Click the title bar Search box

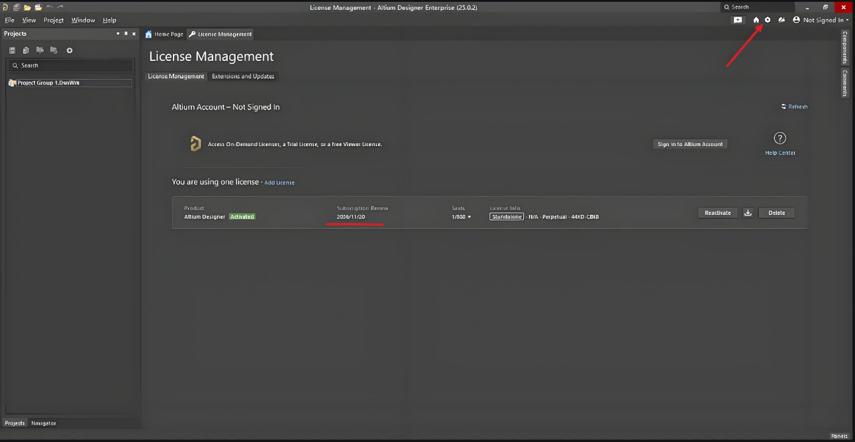pyautogui.click(x=758, y=7)
